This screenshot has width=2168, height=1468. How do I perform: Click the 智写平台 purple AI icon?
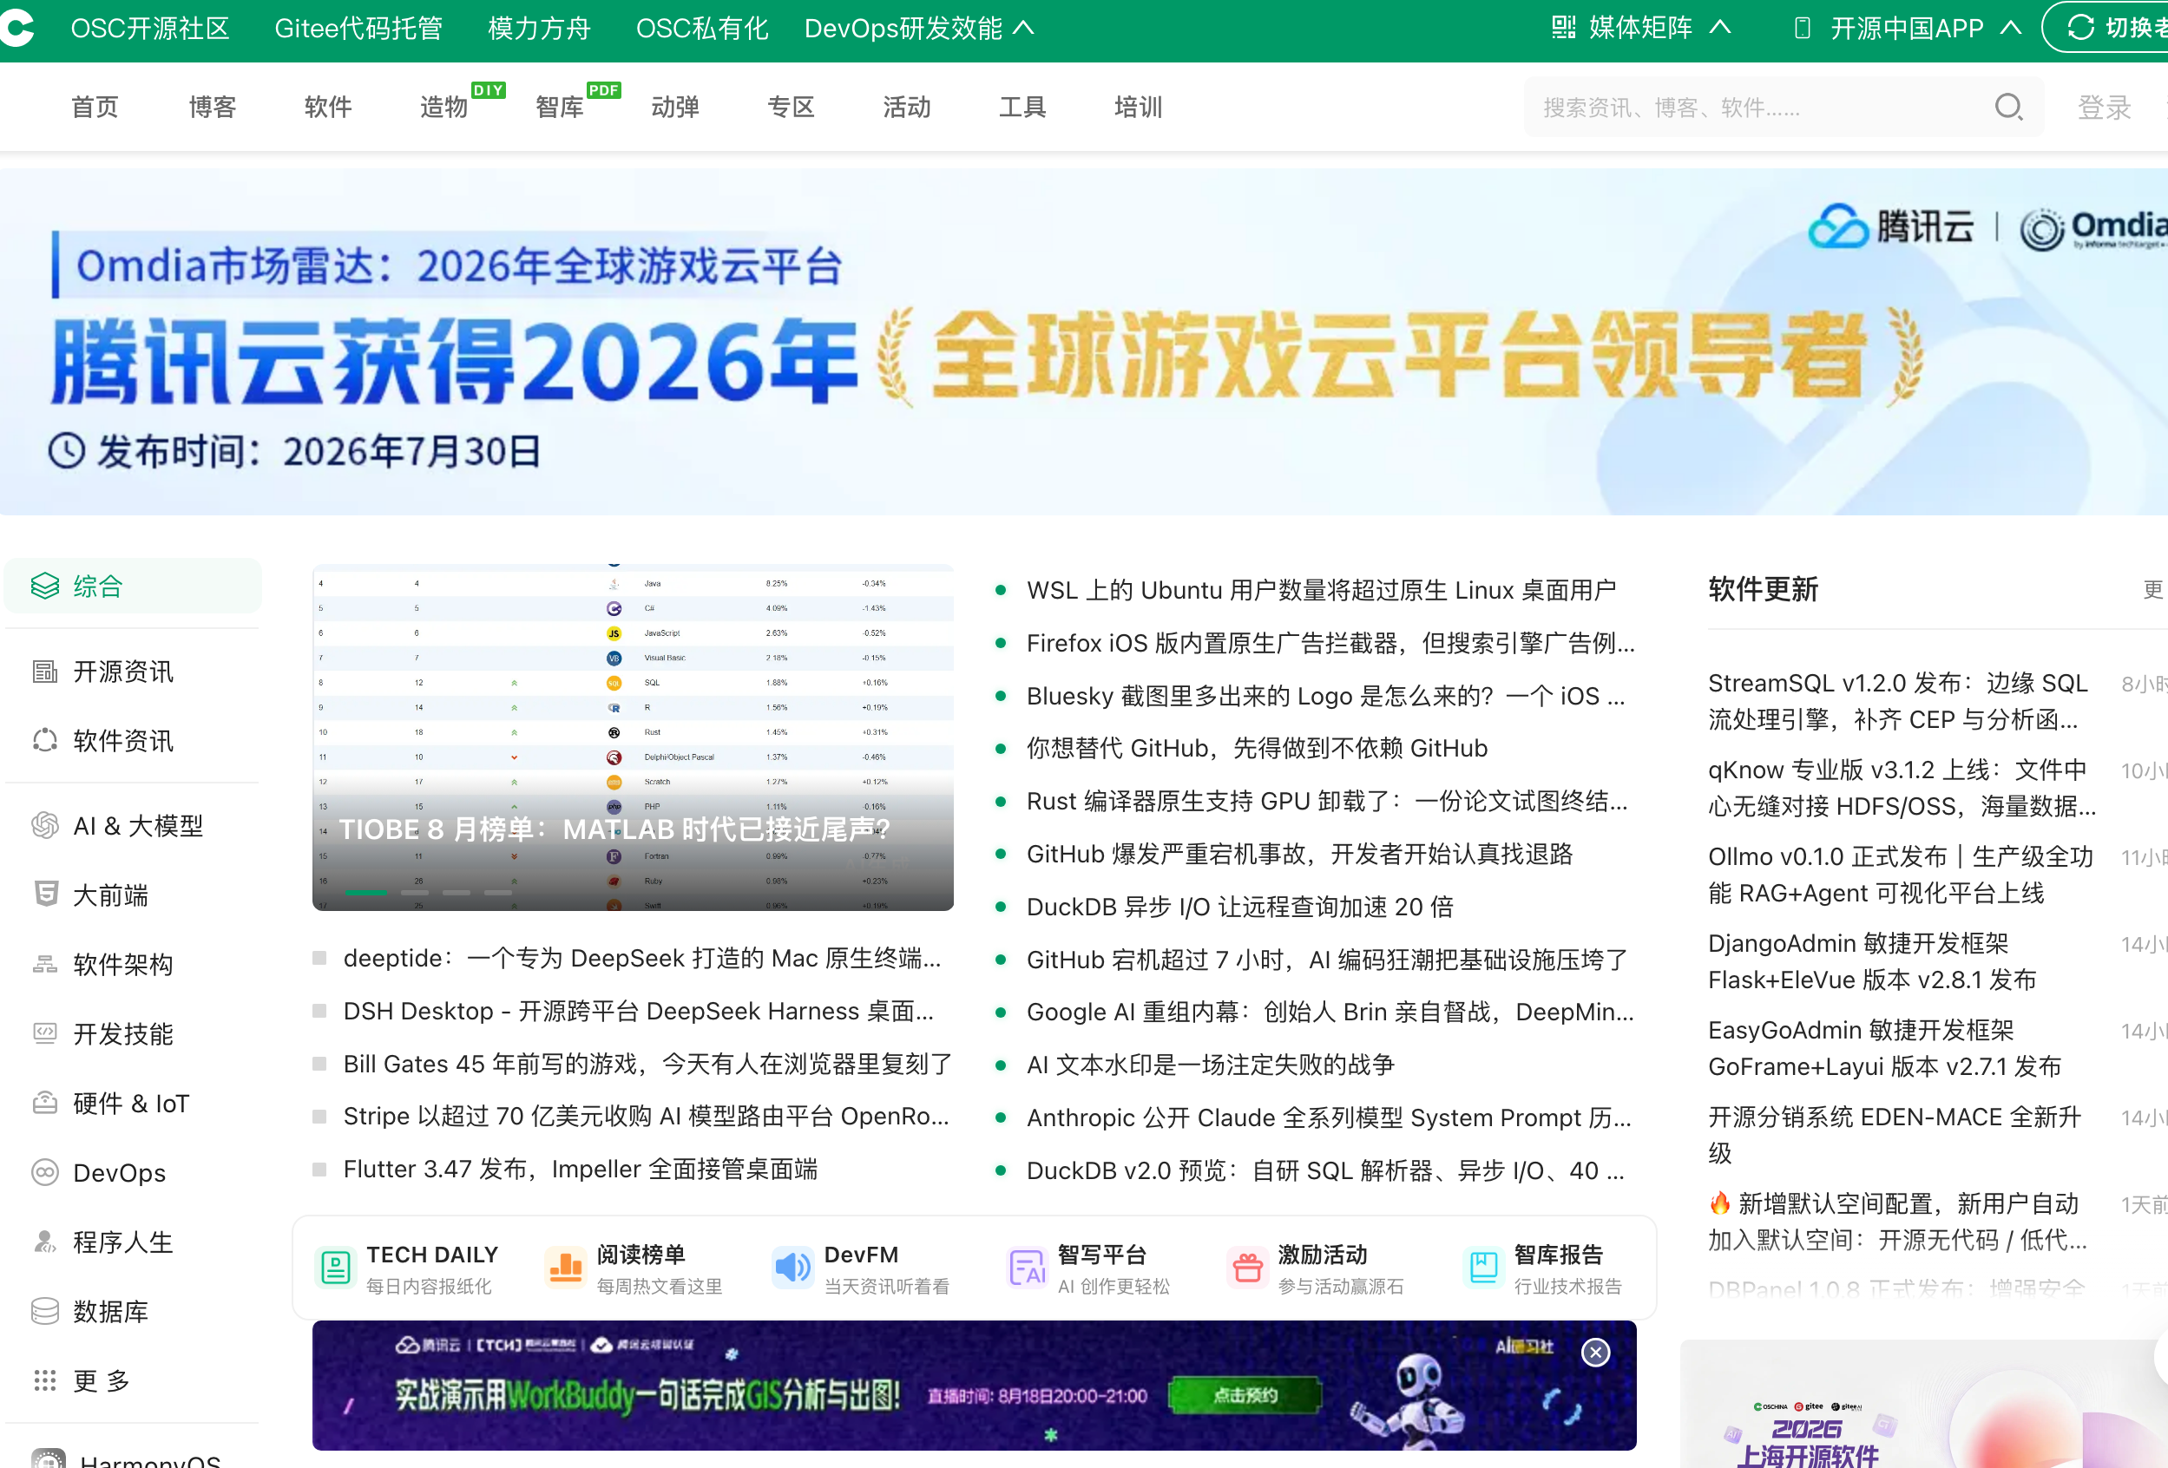click(1027, 1268)
